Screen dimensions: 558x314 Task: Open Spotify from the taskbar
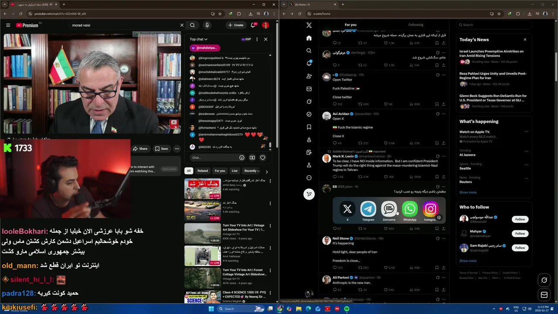pyautogui.click(x=347, y=309)
